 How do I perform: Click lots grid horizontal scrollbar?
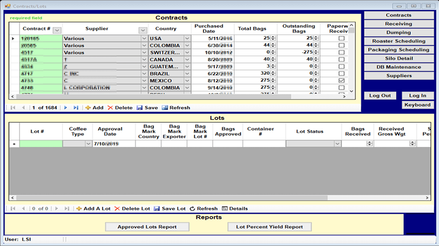point(171,198)
